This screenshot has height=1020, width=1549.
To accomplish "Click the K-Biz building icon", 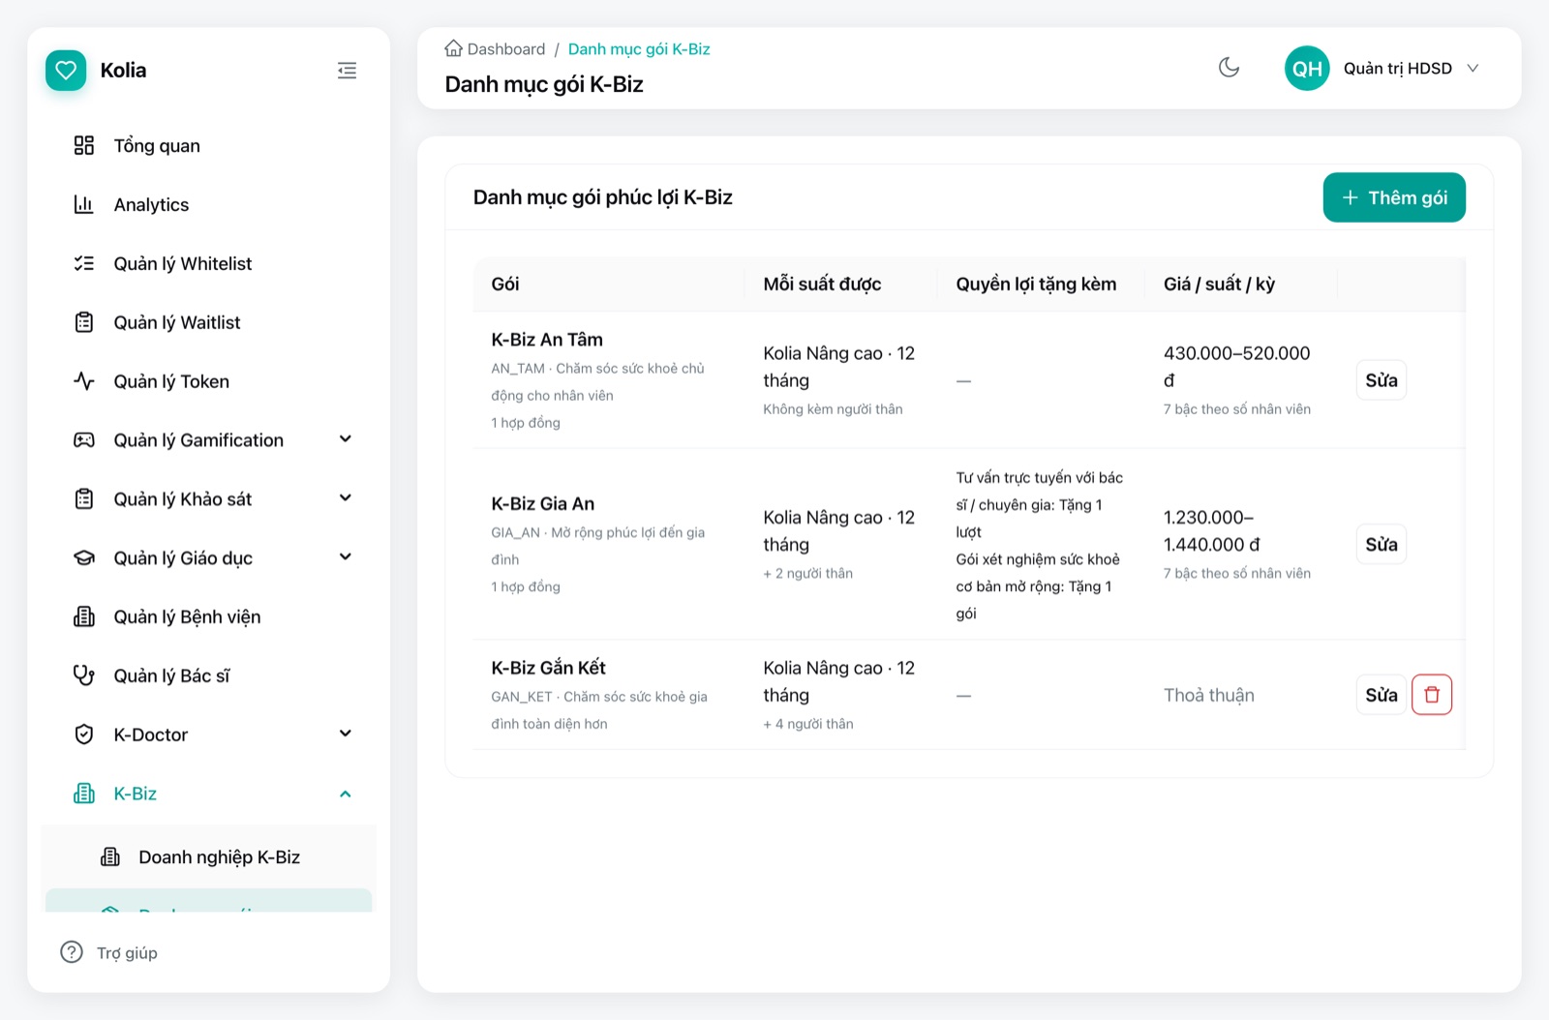I will (84, 794).
